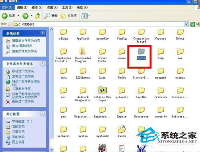
Task: Open the Forward button history dropdown
Action: tap(32, 16)
